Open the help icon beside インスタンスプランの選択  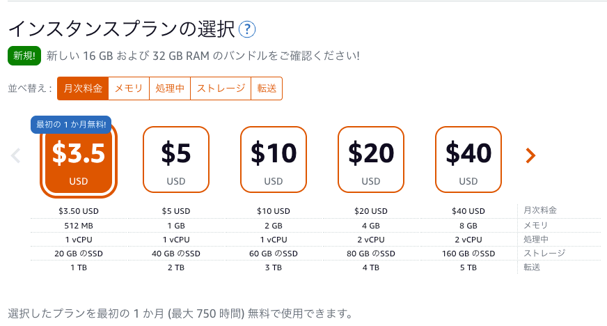coord(247,29)
